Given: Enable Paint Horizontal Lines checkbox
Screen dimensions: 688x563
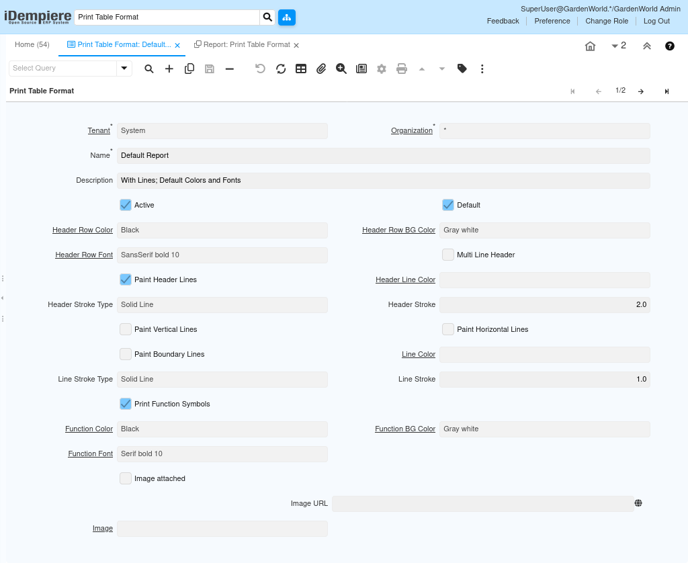Looking at the screenshot, I should pyautogui.click(x=448, y=330).
